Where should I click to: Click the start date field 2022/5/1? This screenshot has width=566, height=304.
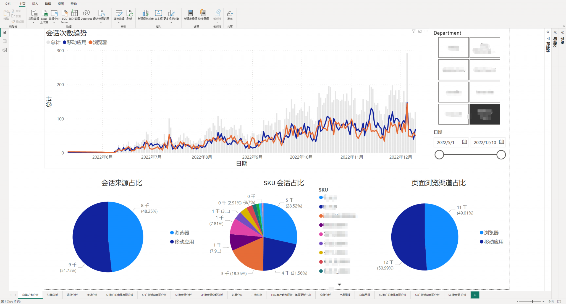446,142
